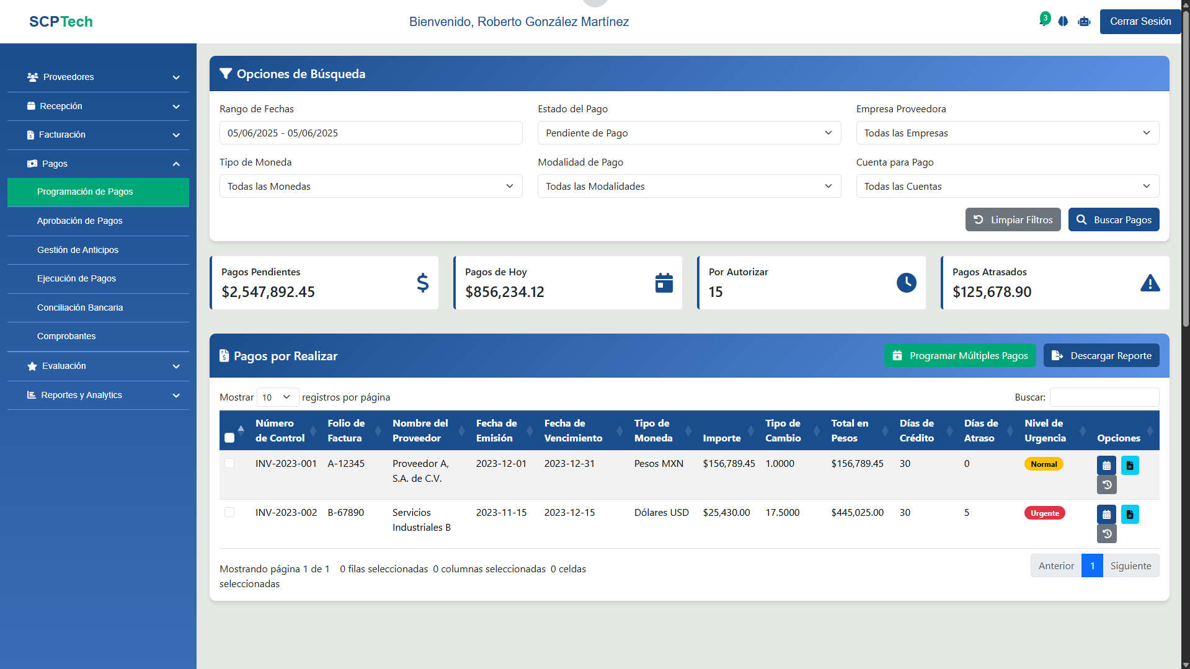Click the Proveedores people icon in sidebar
The width and height of the screenshot is (1190, 669).
tap(33, 77)
